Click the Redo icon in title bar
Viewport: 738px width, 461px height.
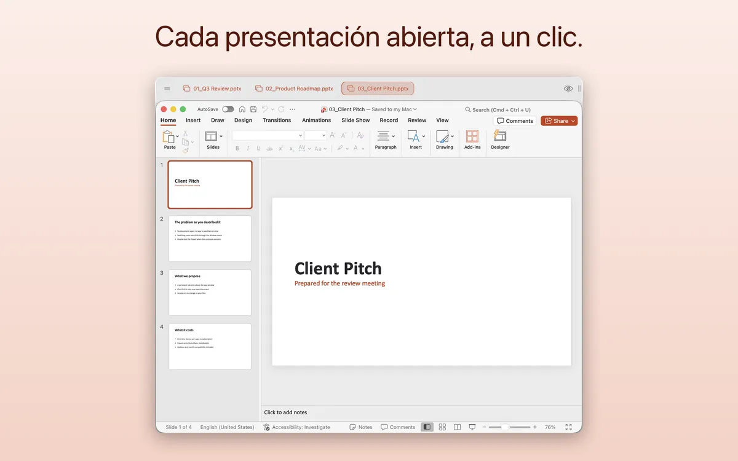click(x=281, y=109)
